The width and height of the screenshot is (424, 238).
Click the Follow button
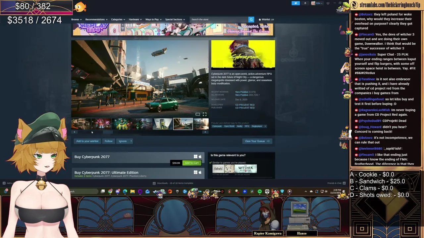(109, 141)
